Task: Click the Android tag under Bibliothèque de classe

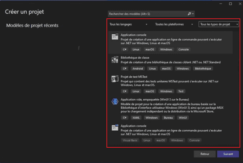Action: pos(138,69)
